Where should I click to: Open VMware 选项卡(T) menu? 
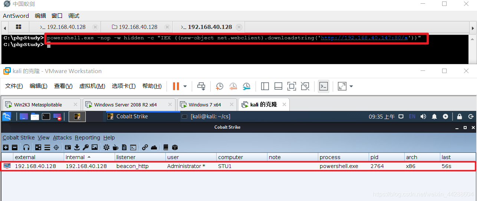coord(124,86)
